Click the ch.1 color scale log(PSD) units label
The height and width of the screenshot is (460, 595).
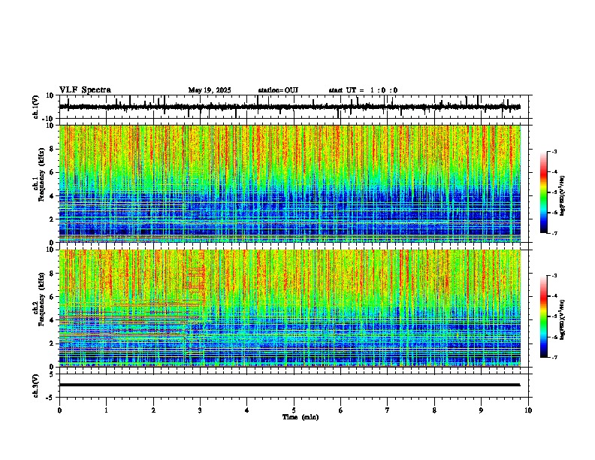563,196
